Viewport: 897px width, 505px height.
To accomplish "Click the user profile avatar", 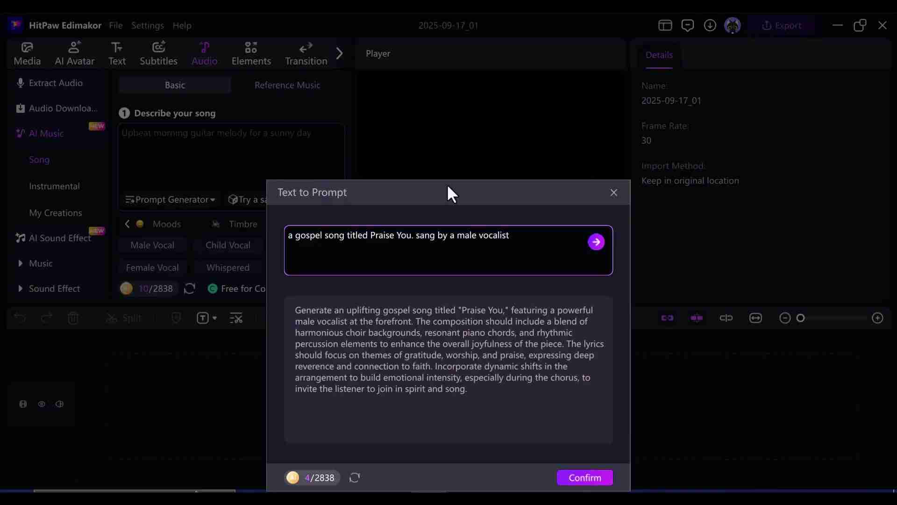I will [732, 25].
